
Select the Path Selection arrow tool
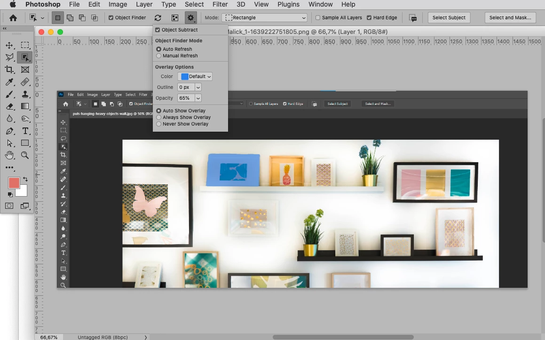(x=9, y=143)
